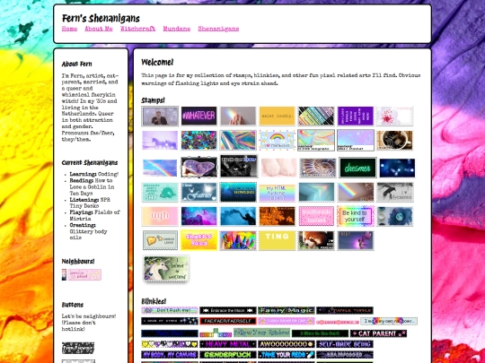The width and height of the screenshot is (485, 363).
Task: Click the 'About Fern' heading
Action: click(76, 65)
